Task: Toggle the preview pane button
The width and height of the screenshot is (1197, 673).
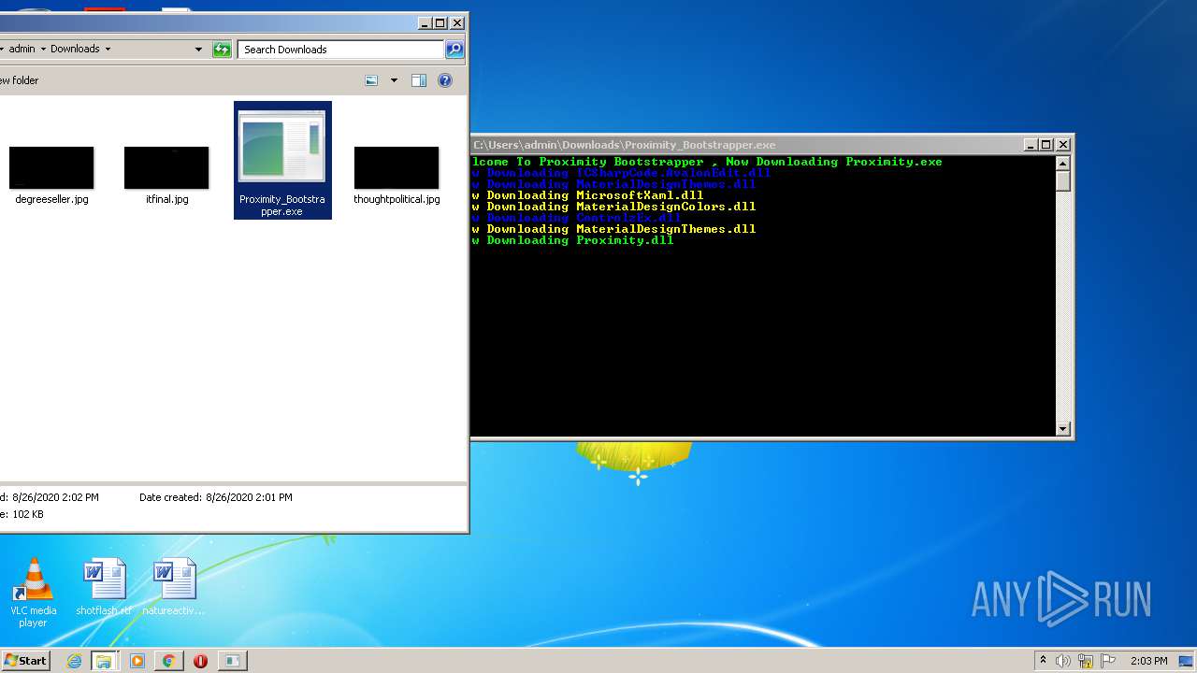Action: 419,80
